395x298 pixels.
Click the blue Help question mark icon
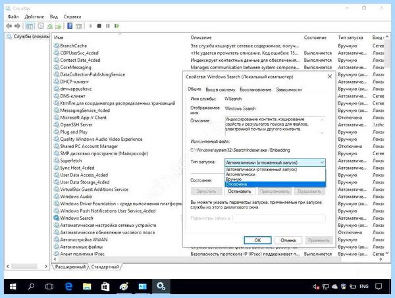70,26
